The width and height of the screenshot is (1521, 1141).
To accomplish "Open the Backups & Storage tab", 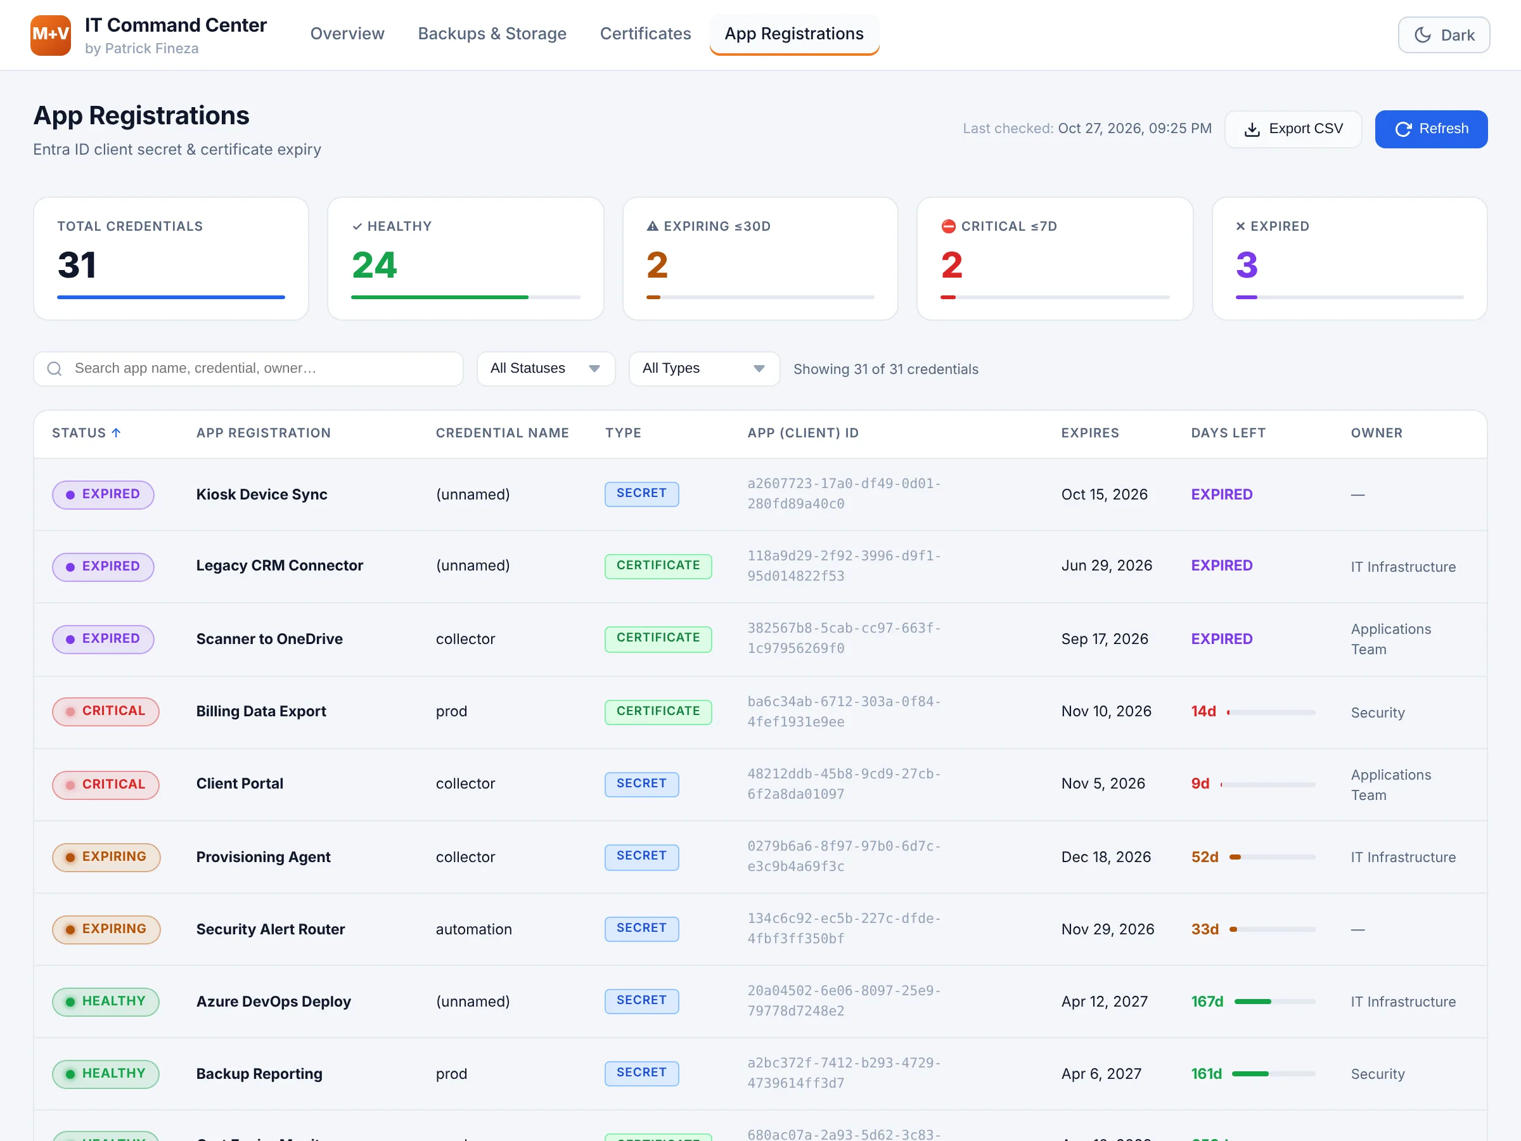I will [492, 34].
